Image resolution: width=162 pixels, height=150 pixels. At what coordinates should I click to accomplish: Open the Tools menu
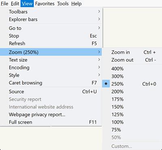pyautogui.click(x=63, y=4)
